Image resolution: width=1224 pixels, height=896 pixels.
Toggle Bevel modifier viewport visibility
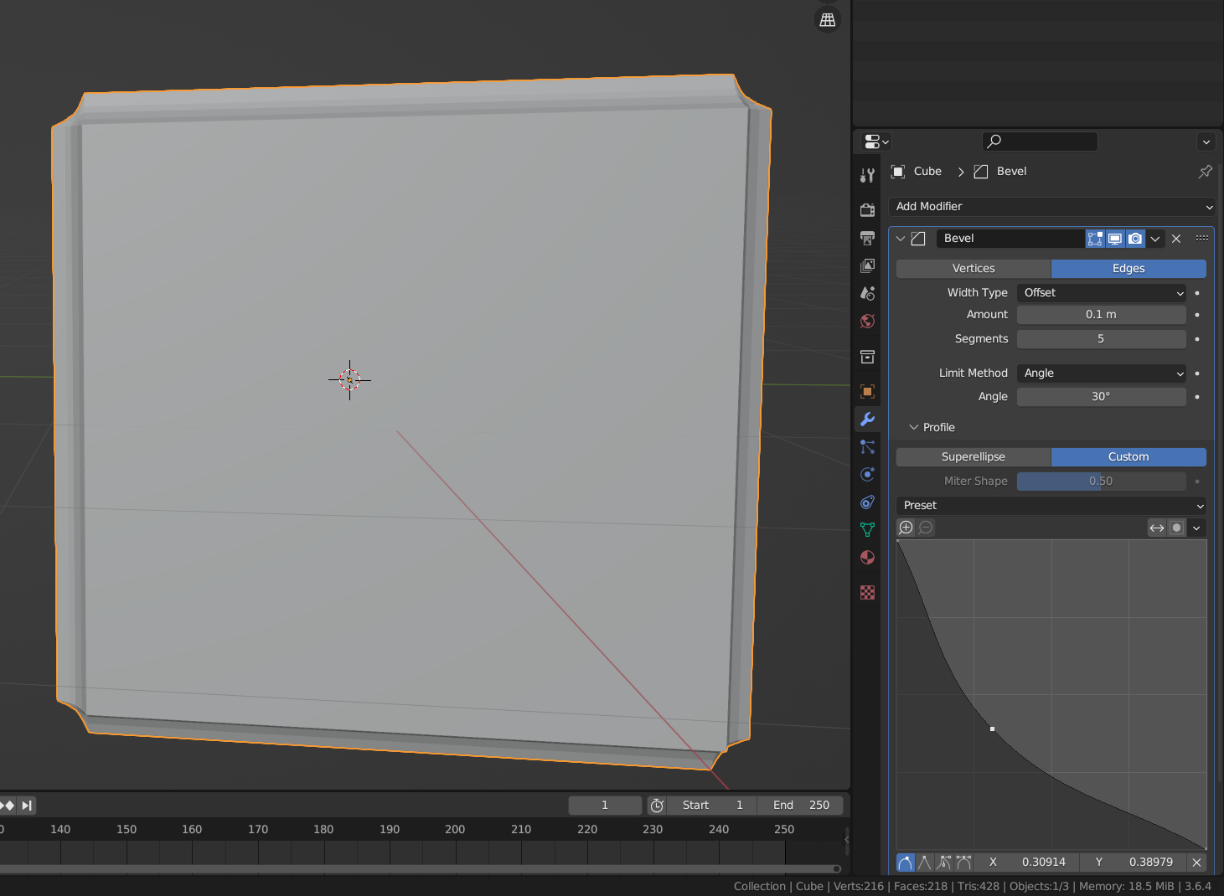tap(1115, 239)
